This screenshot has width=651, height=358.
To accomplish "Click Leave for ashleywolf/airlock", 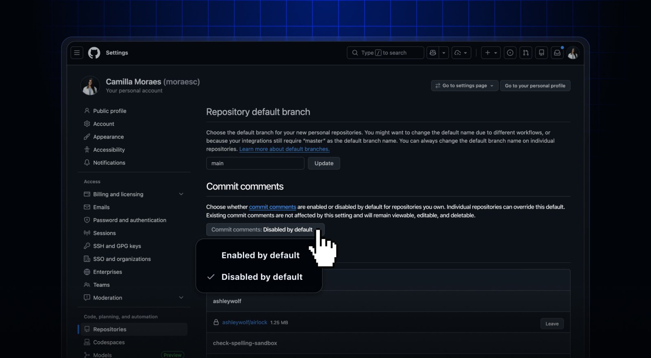I will pyautogui.click(x=552, y=324).
